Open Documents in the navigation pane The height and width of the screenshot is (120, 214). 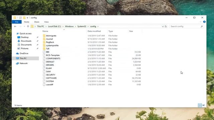point(26,45)
